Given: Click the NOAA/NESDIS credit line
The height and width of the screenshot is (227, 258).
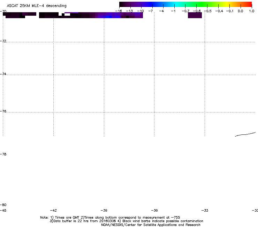Looking at the screenshot, I should (x=151, y=225).
